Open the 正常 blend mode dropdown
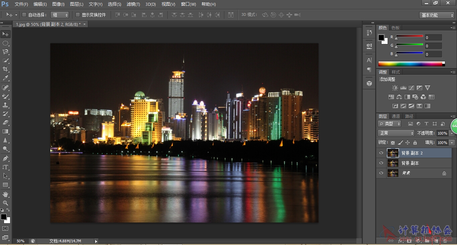Image resolution: width=457 pixels, height=245 pixels. point(396,133)
